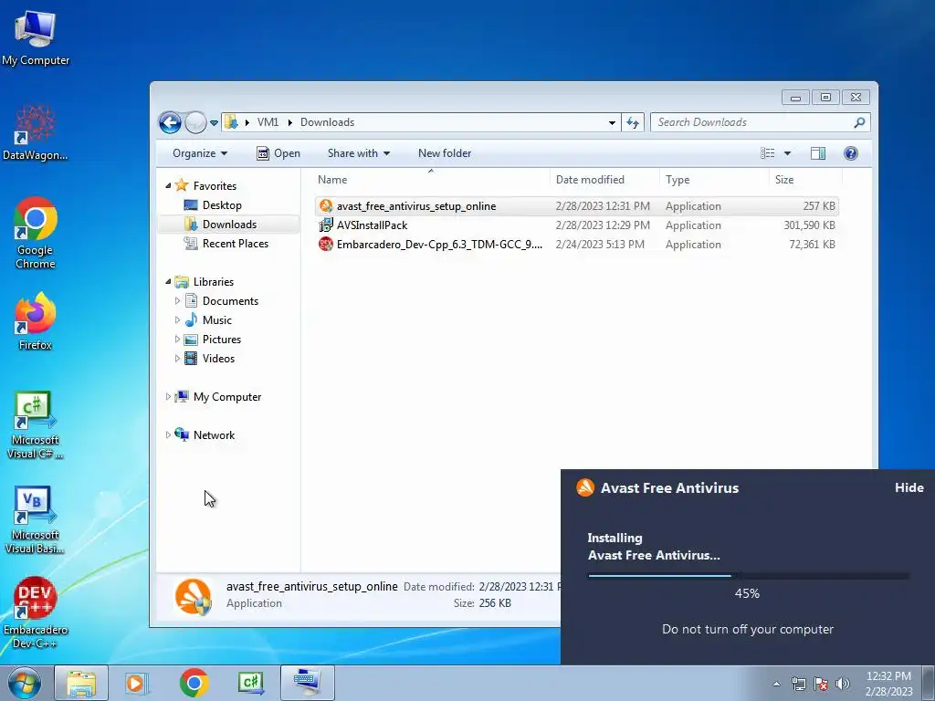The width and height of the screenshot is (935, 701).
Task: Launch Embarcadero Dev-C++ desktop shortcut
Action: coord(36,612)
